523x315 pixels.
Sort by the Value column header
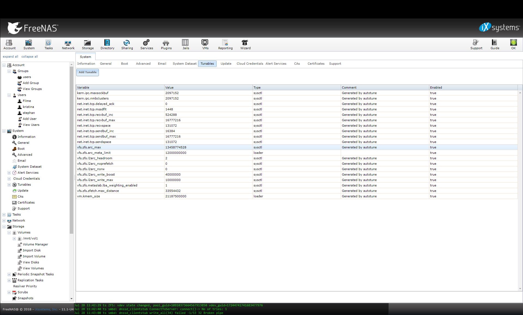click(208, 88)
